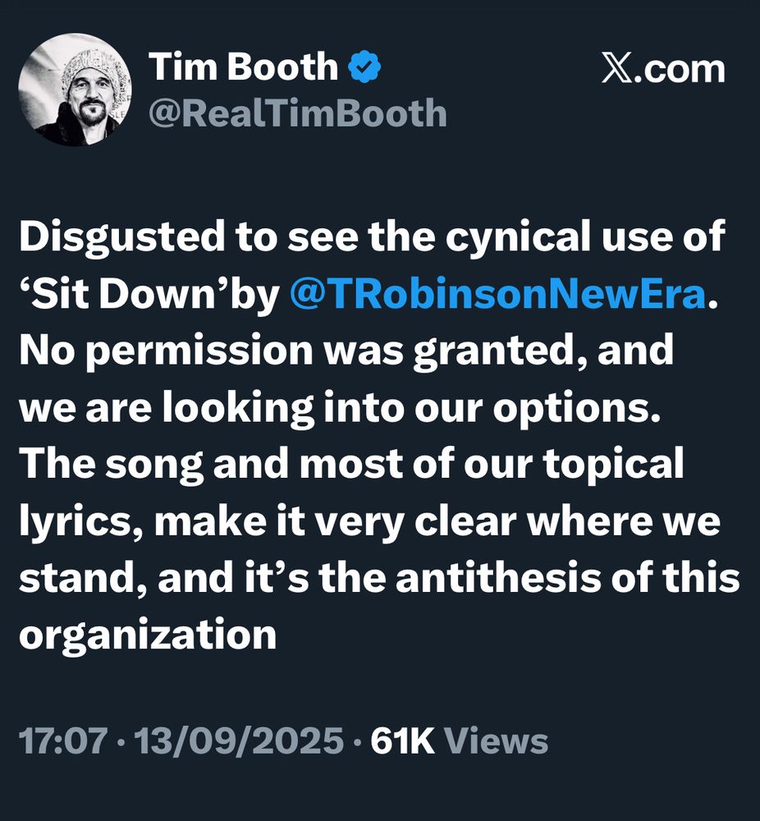This screenshot has height=821, width=760.
Task: Open the 61K views count
Action: pos(402,741)
